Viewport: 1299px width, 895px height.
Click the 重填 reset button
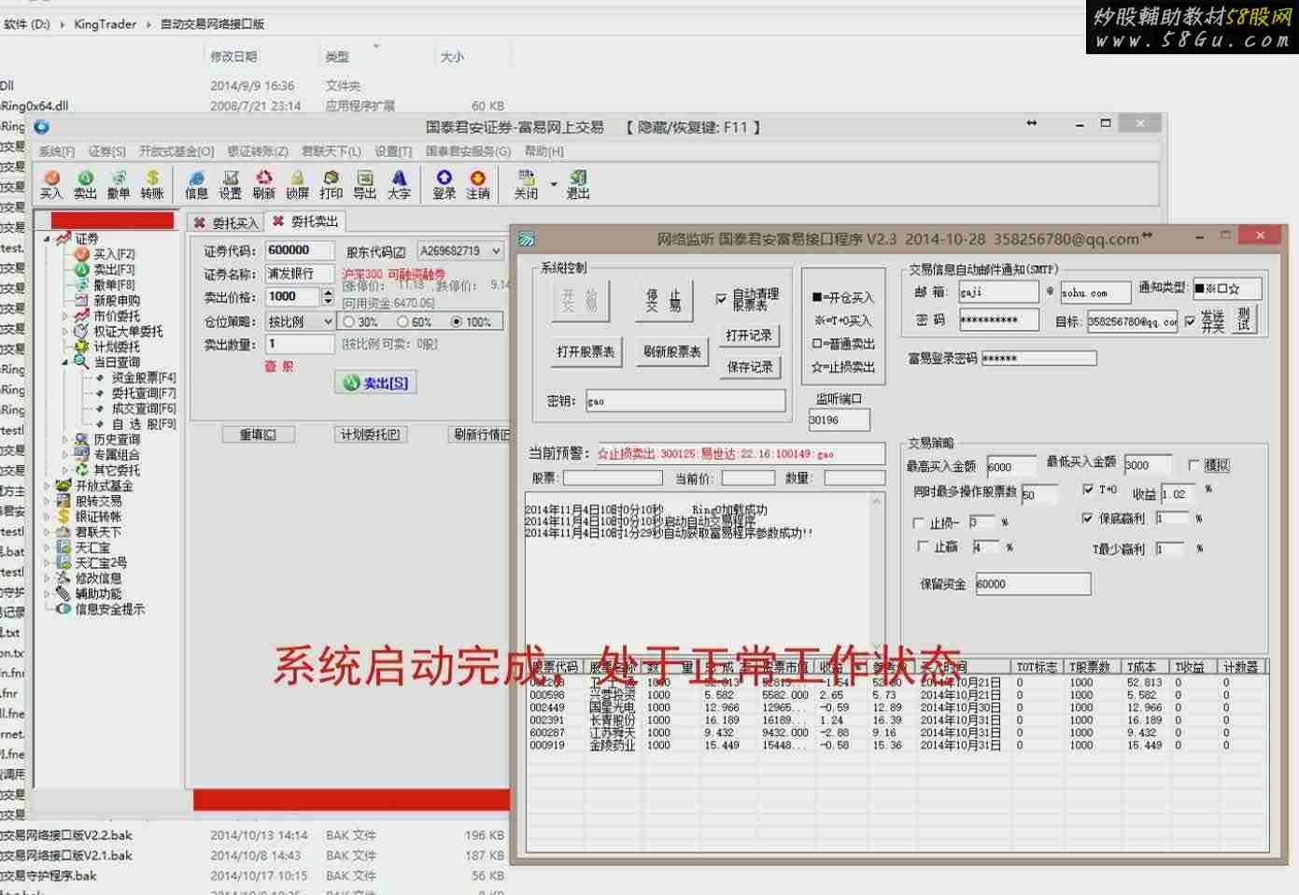(258, 434)
